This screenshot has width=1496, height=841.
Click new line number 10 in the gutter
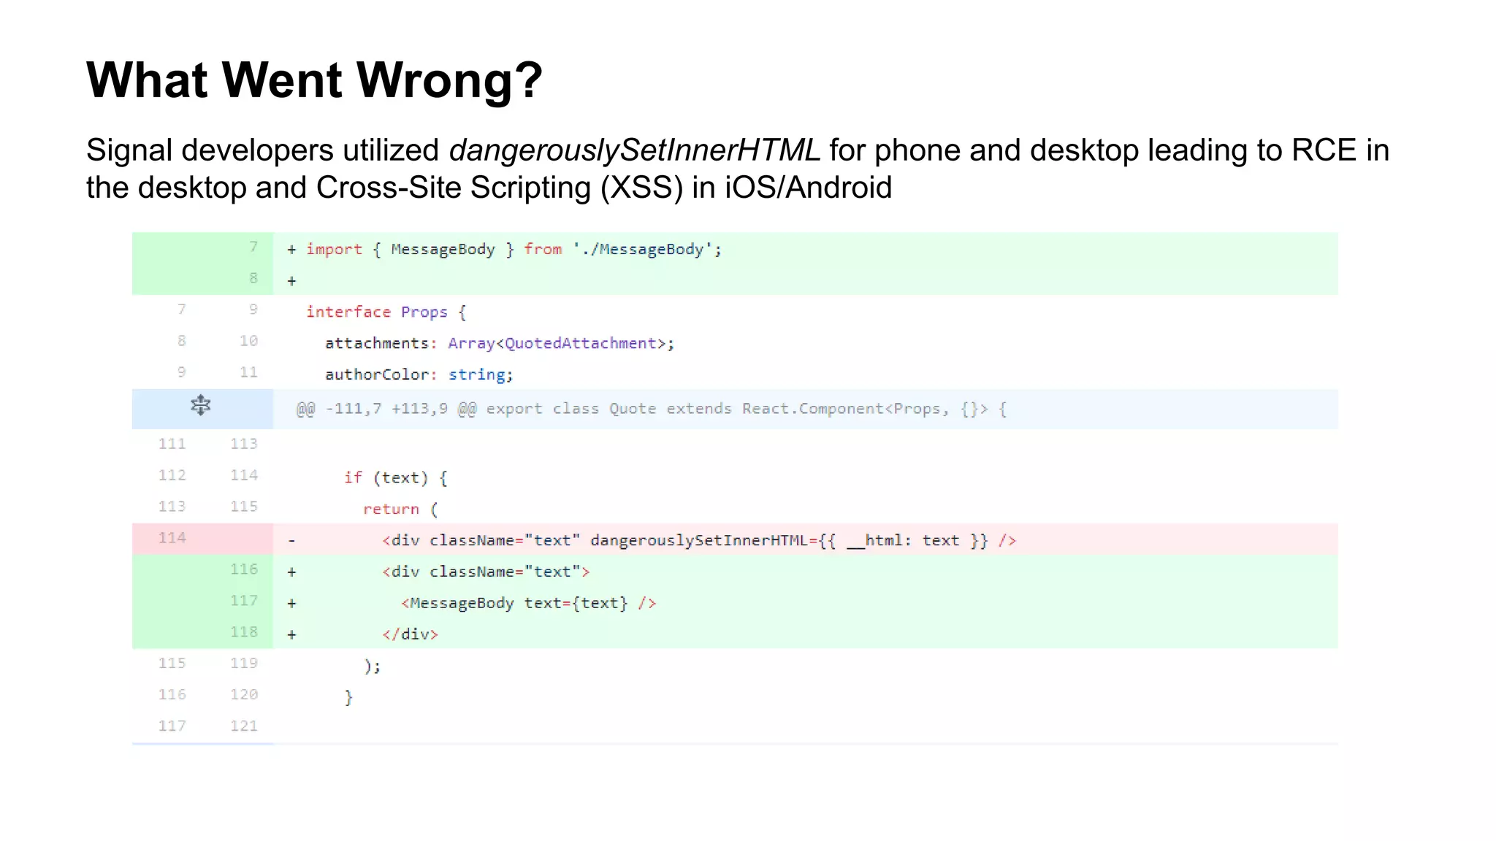point(248,341)
